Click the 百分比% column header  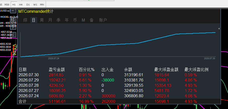point(87,70)
